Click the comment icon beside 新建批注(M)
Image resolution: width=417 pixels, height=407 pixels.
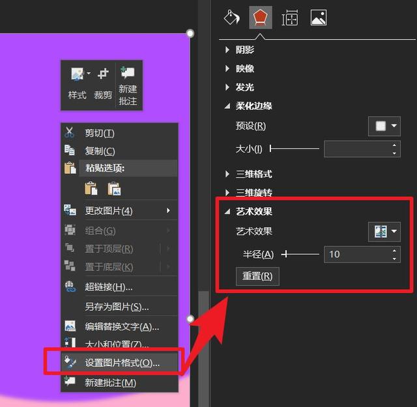tap(70, 381)
